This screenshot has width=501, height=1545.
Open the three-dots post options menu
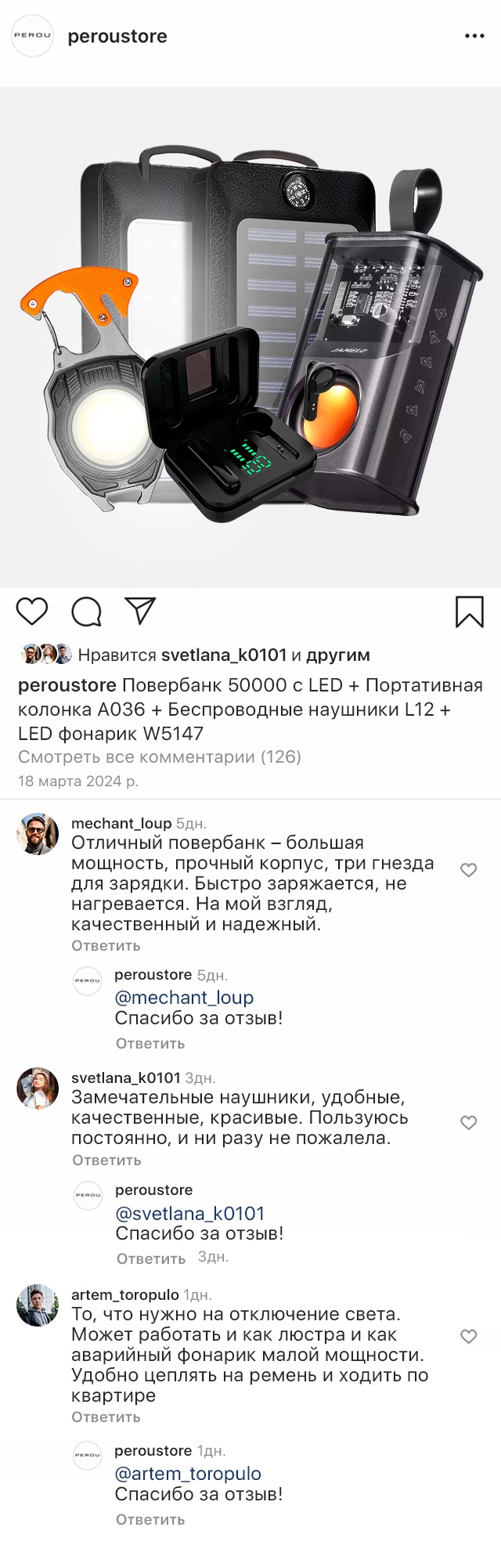point(474,36)
